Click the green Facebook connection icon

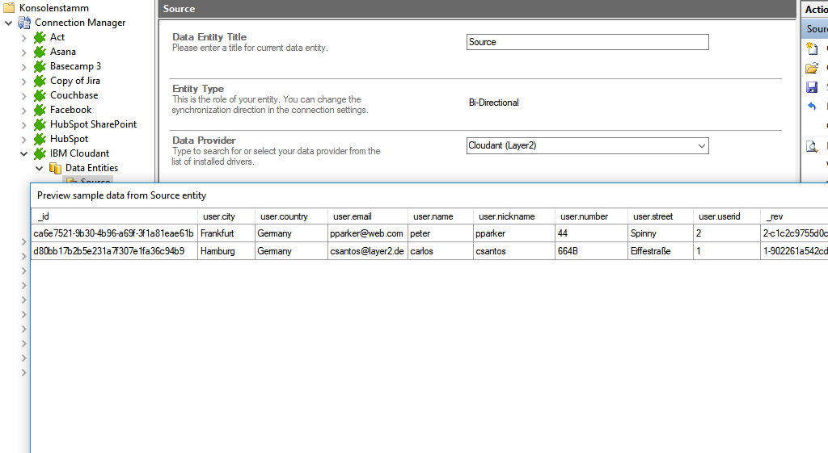pyautogui.click(x=40, y=110)
